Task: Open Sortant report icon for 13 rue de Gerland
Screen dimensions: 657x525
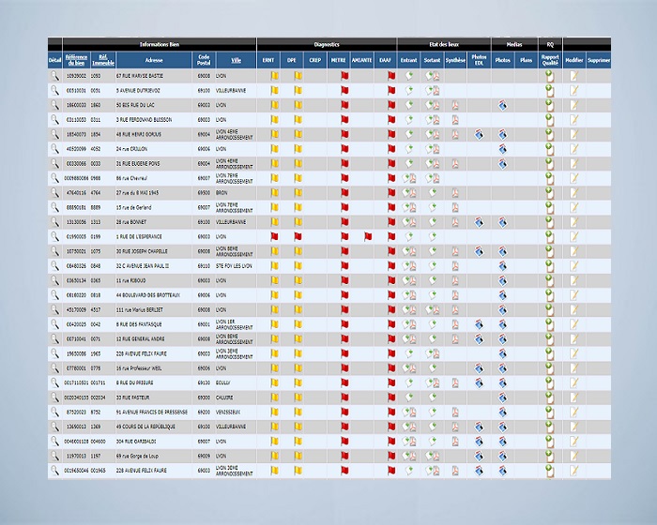Action: pos(433,208)
